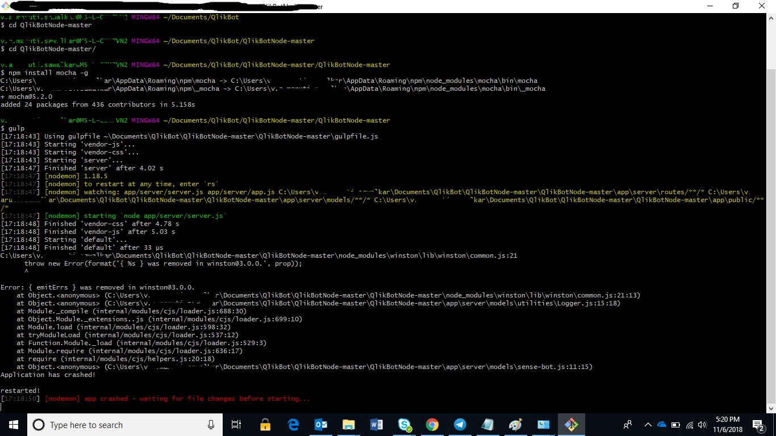Open the clock showing 5:20 PM
Image resolution: width=776 pixels, height=436 pixels.
728,425
